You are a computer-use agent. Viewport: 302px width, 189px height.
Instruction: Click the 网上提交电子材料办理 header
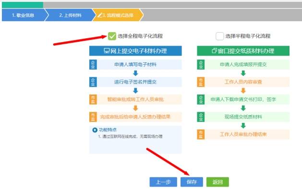(135, 51)
